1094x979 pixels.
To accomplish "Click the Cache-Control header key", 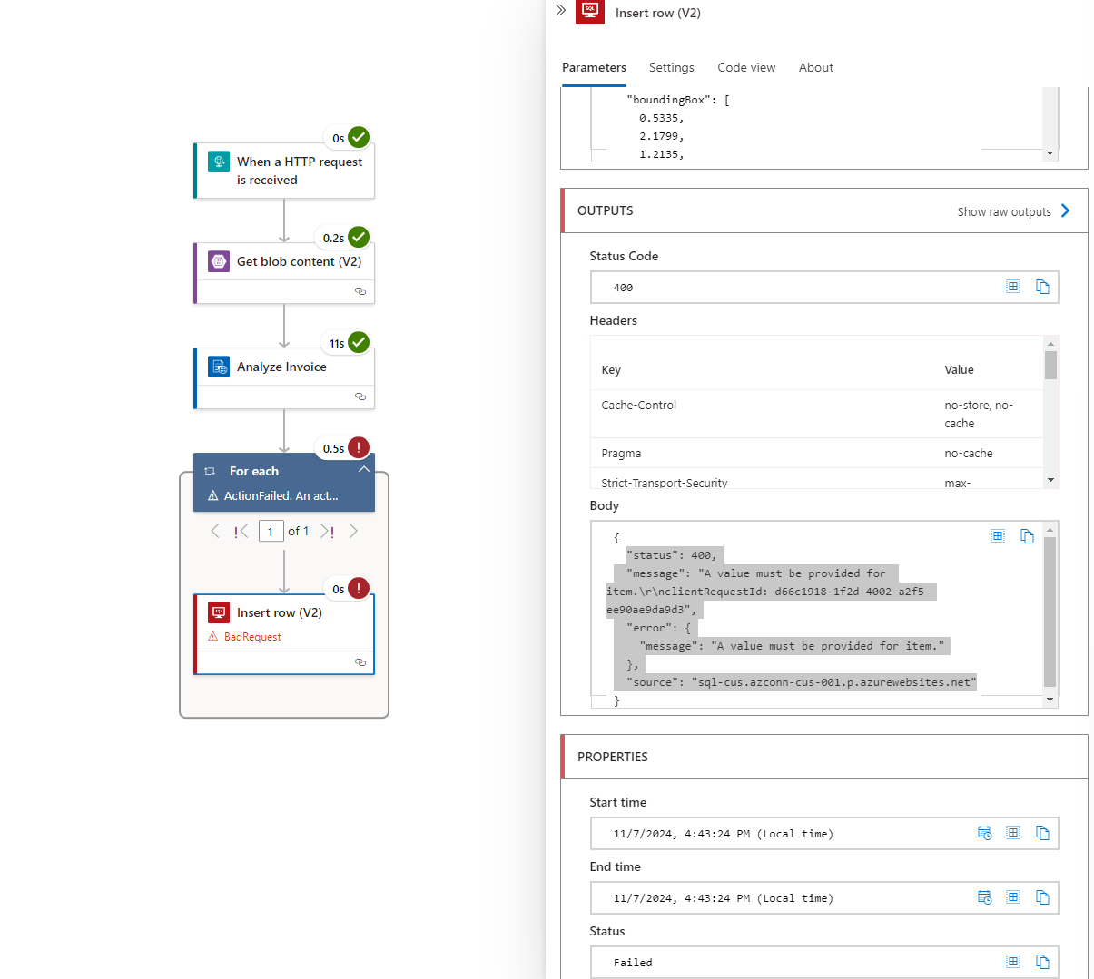I will tap(638, 405).
